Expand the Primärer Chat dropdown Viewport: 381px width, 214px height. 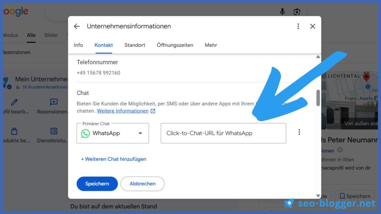(113, 133)
